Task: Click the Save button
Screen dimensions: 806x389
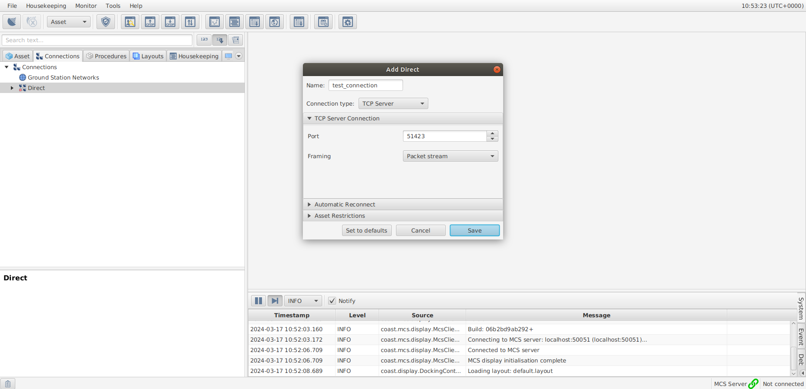Action: point(474,230)
